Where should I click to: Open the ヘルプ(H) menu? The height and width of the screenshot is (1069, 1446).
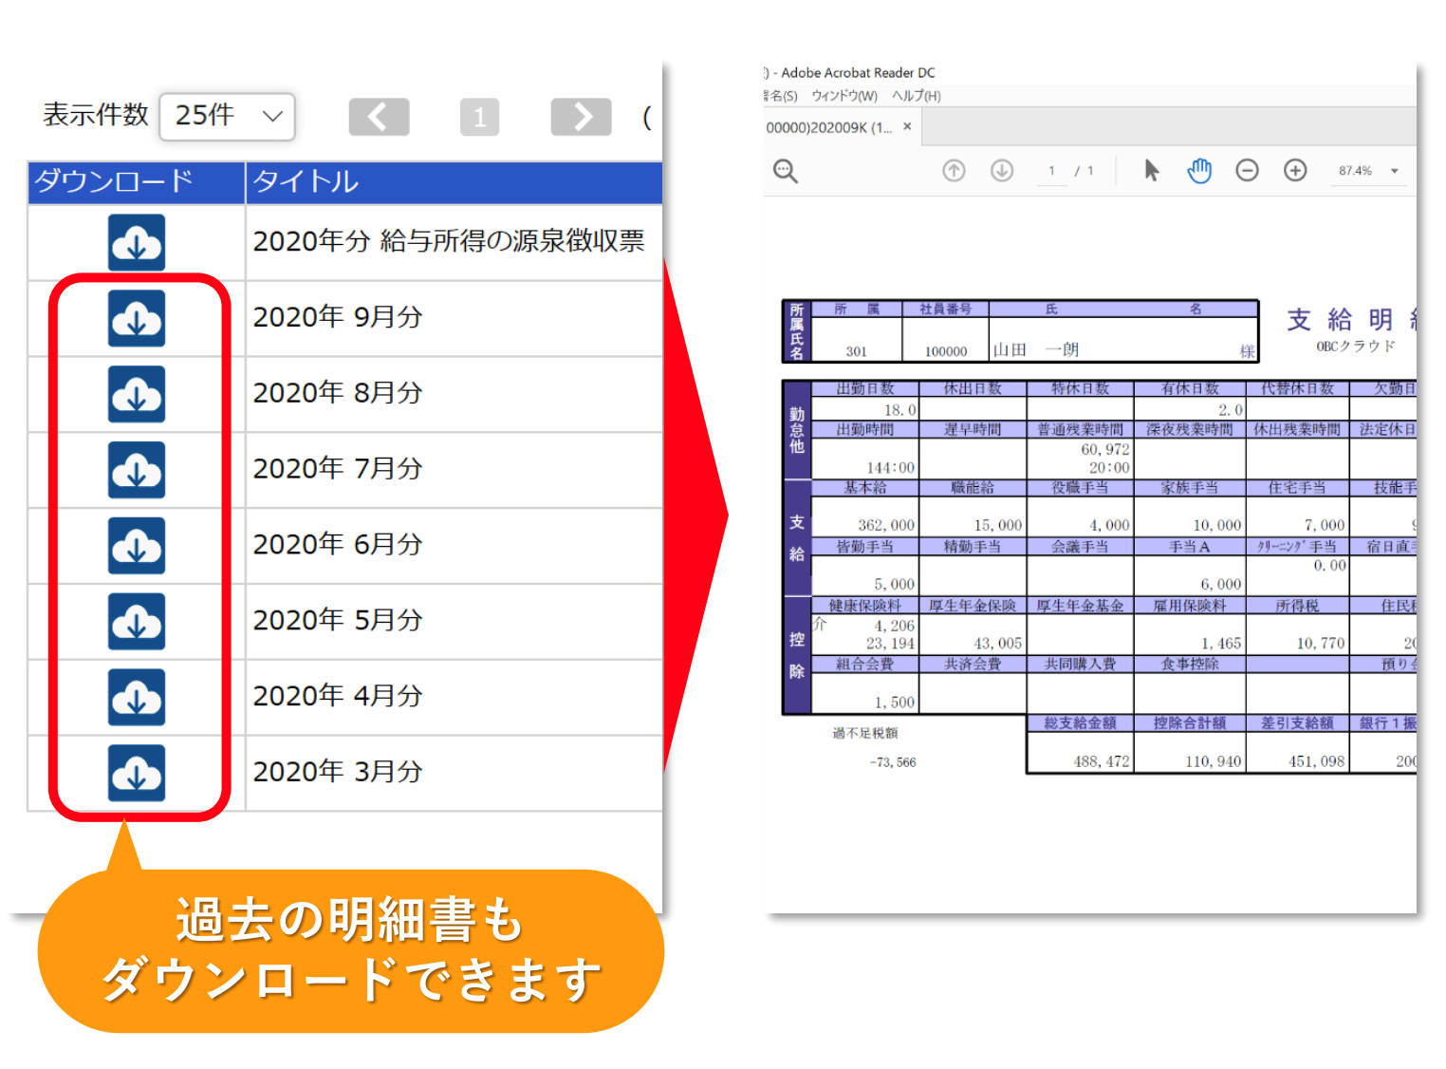coord(917,96)
